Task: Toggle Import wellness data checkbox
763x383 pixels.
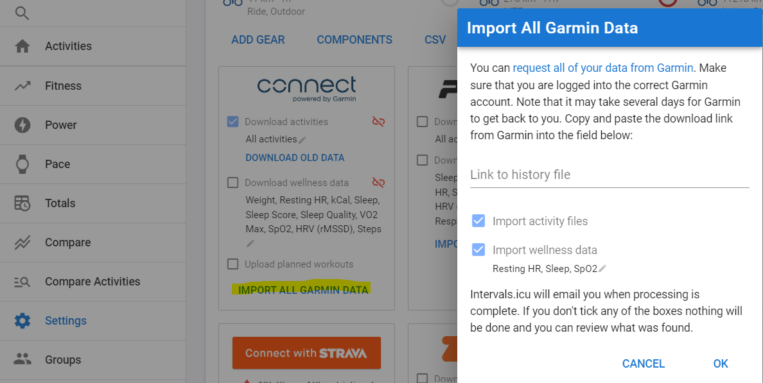Action: (x=478, y=250)
